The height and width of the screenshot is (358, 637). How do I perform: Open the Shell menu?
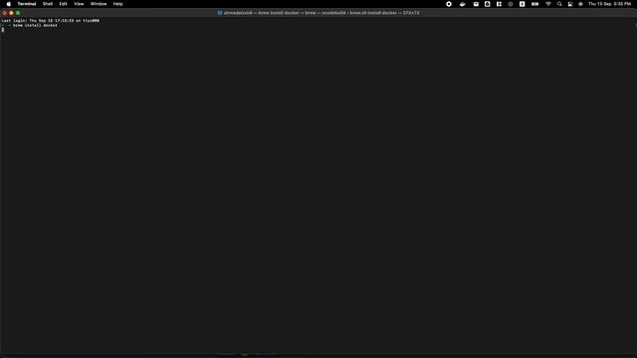tap(48, 4)
